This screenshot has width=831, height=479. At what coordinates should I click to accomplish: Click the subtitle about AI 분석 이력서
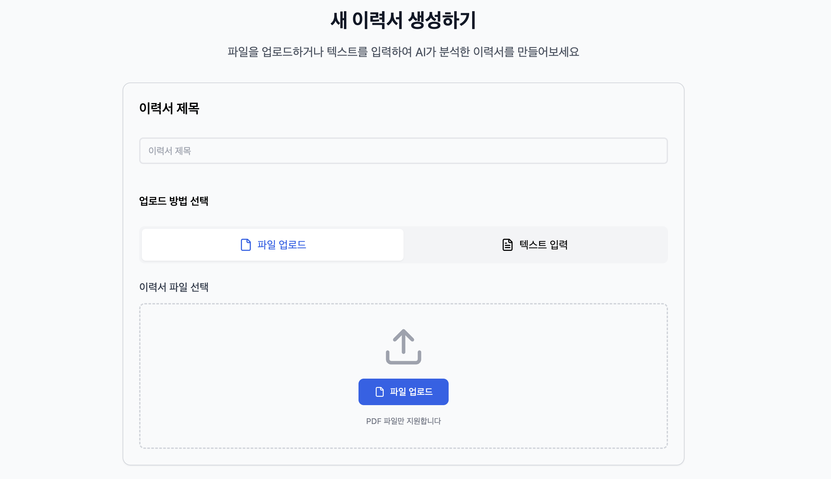(403, 52)
